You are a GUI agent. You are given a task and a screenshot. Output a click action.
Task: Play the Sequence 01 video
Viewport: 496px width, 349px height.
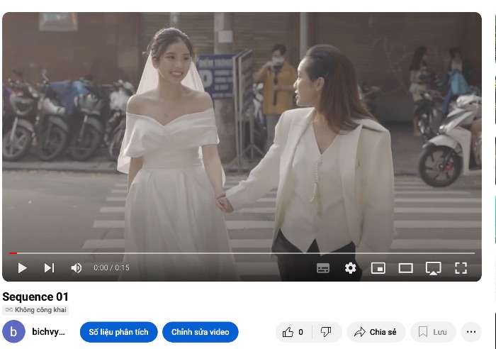(x=22, y=268)
